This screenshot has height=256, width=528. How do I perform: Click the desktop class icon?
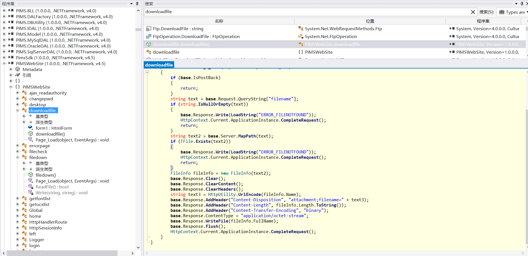[x=24, y=105]
